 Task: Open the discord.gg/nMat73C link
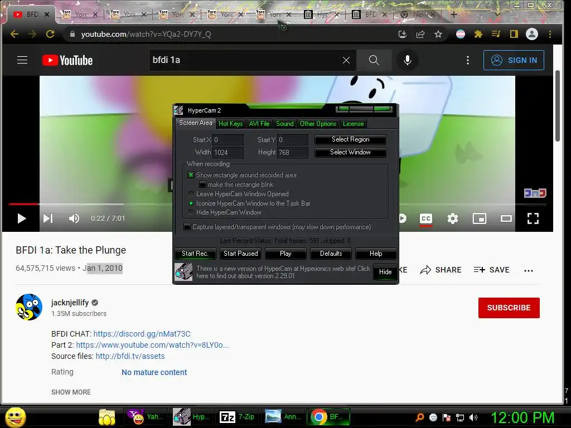coord(142,334)
